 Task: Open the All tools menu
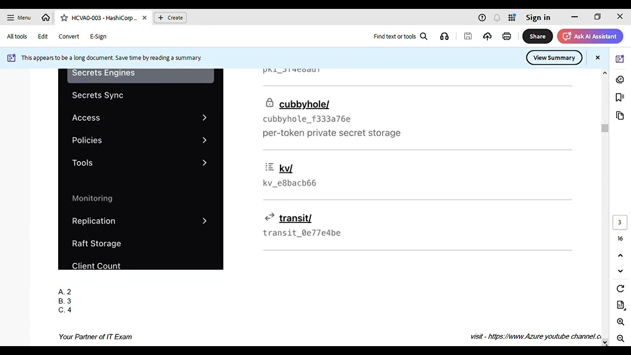coord(17,36)
